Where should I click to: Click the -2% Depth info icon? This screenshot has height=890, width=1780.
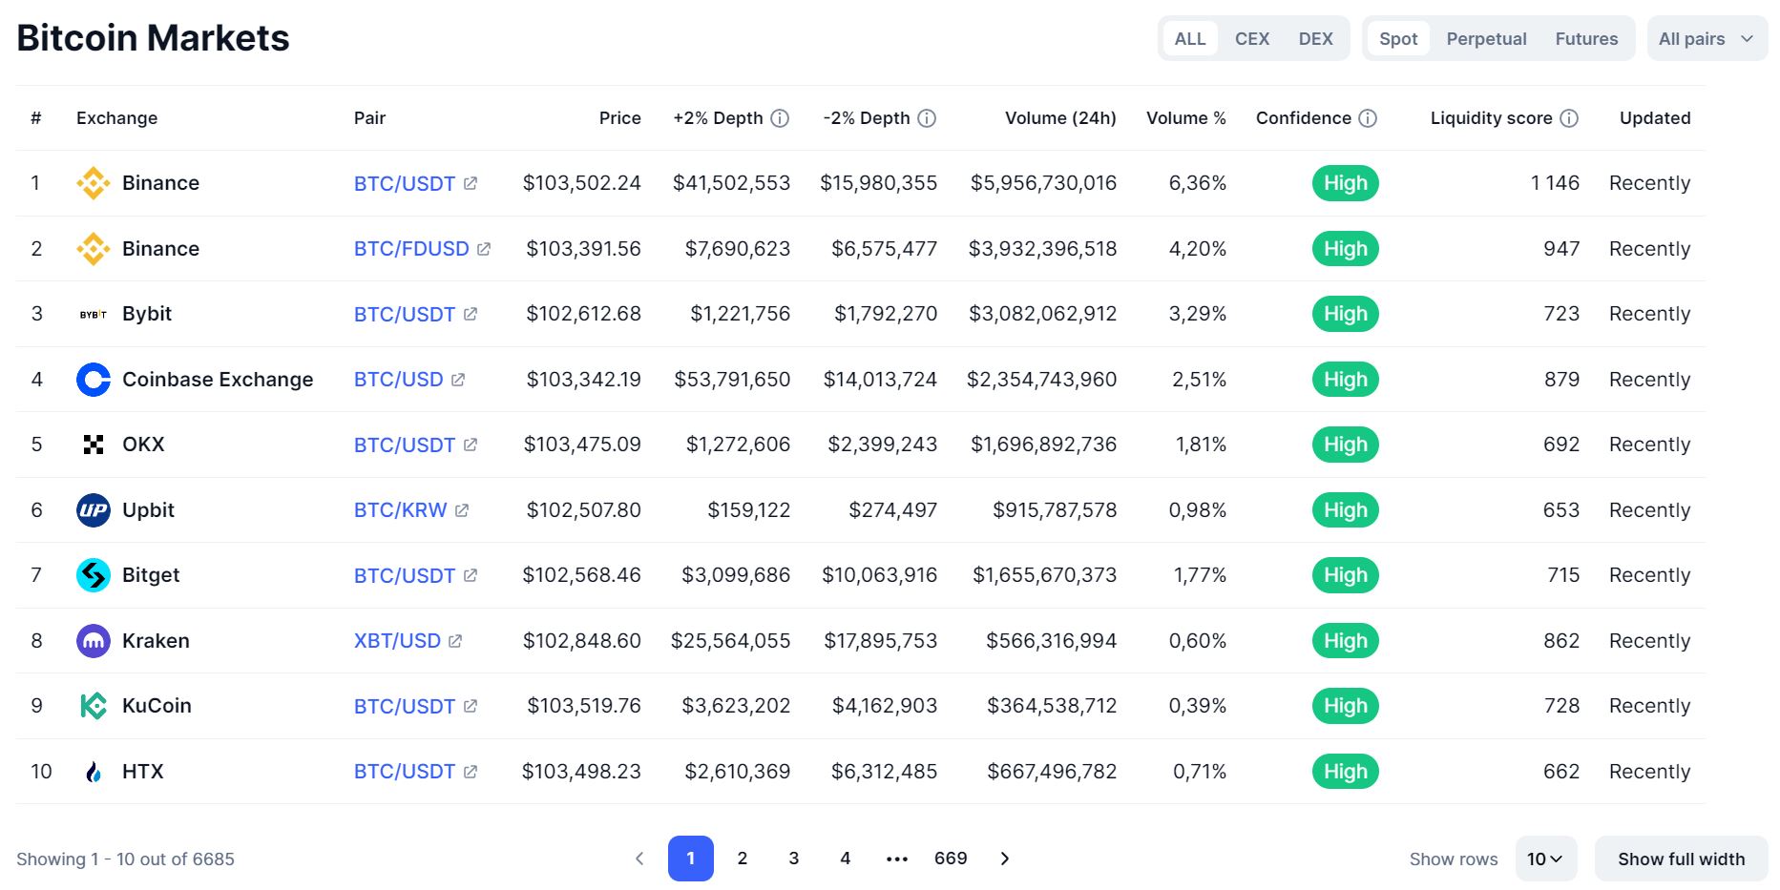pos(927,118)
